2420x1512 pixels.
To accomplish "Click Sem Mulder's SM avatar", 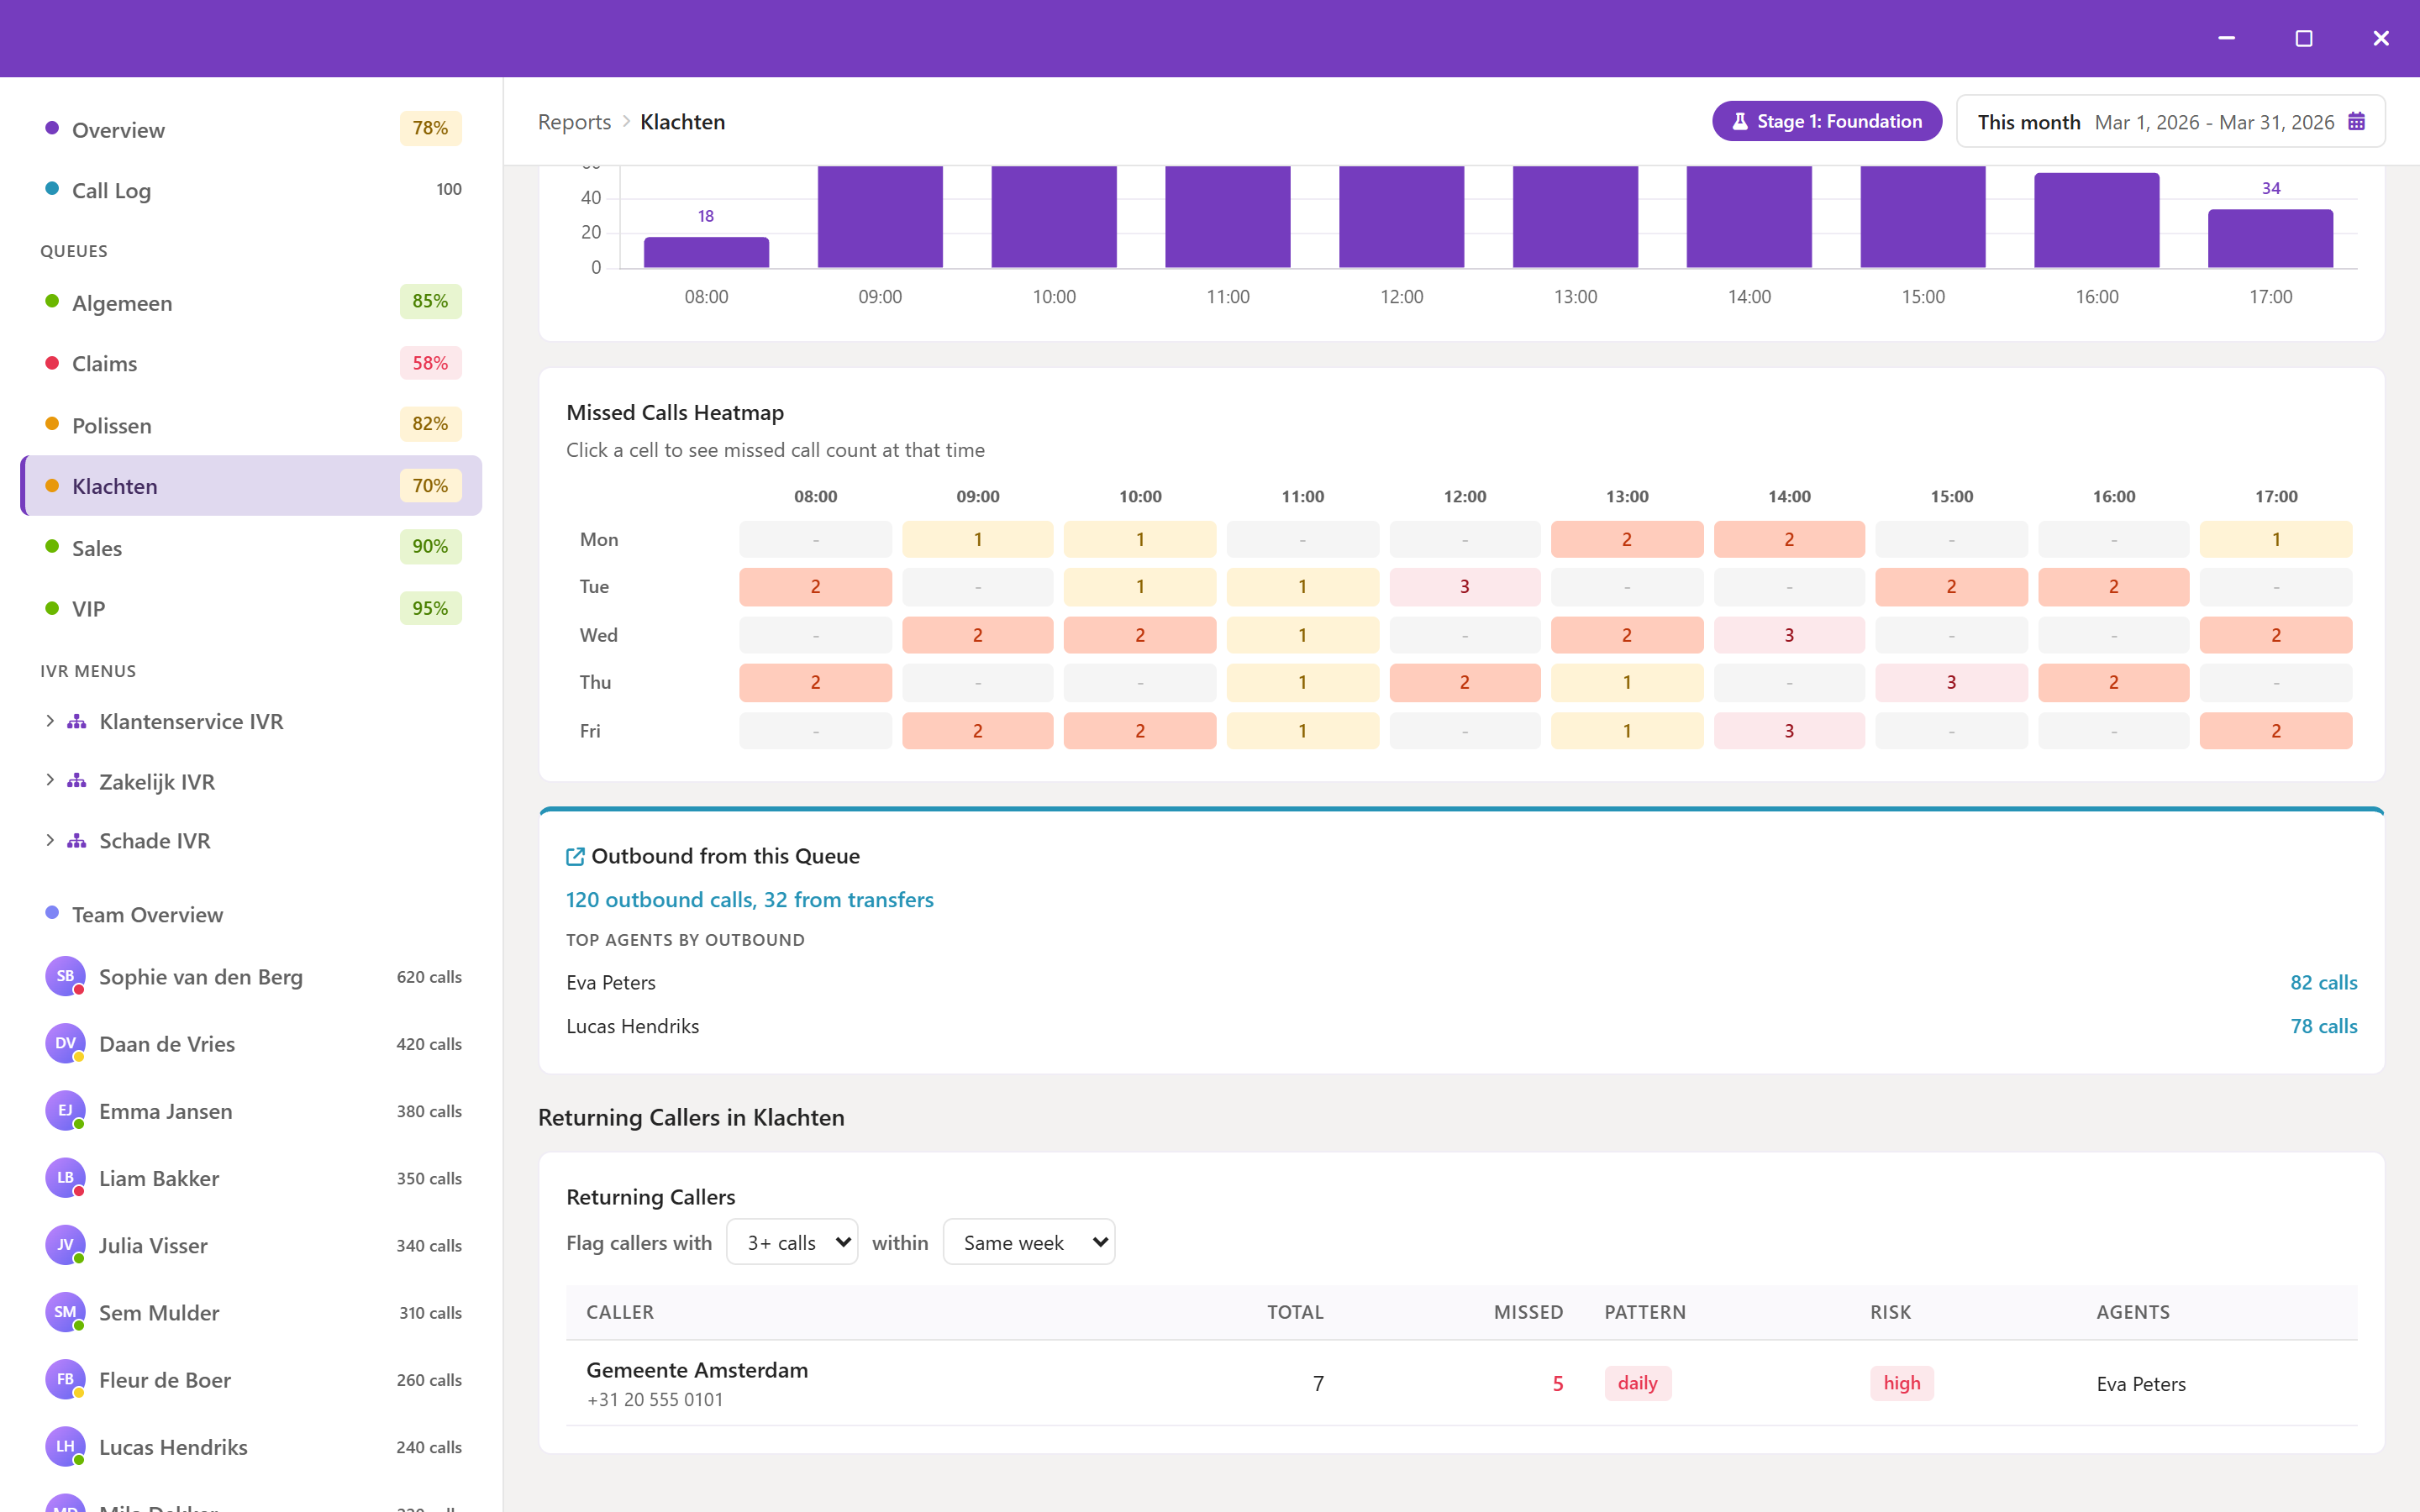I will 65,1312.
